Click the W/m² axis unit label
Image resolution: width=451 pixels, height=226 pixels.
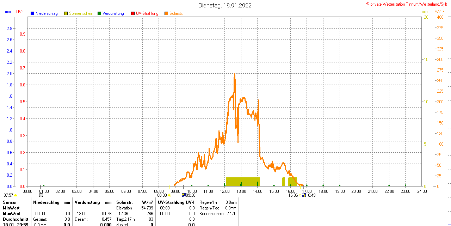click(439, 12)
